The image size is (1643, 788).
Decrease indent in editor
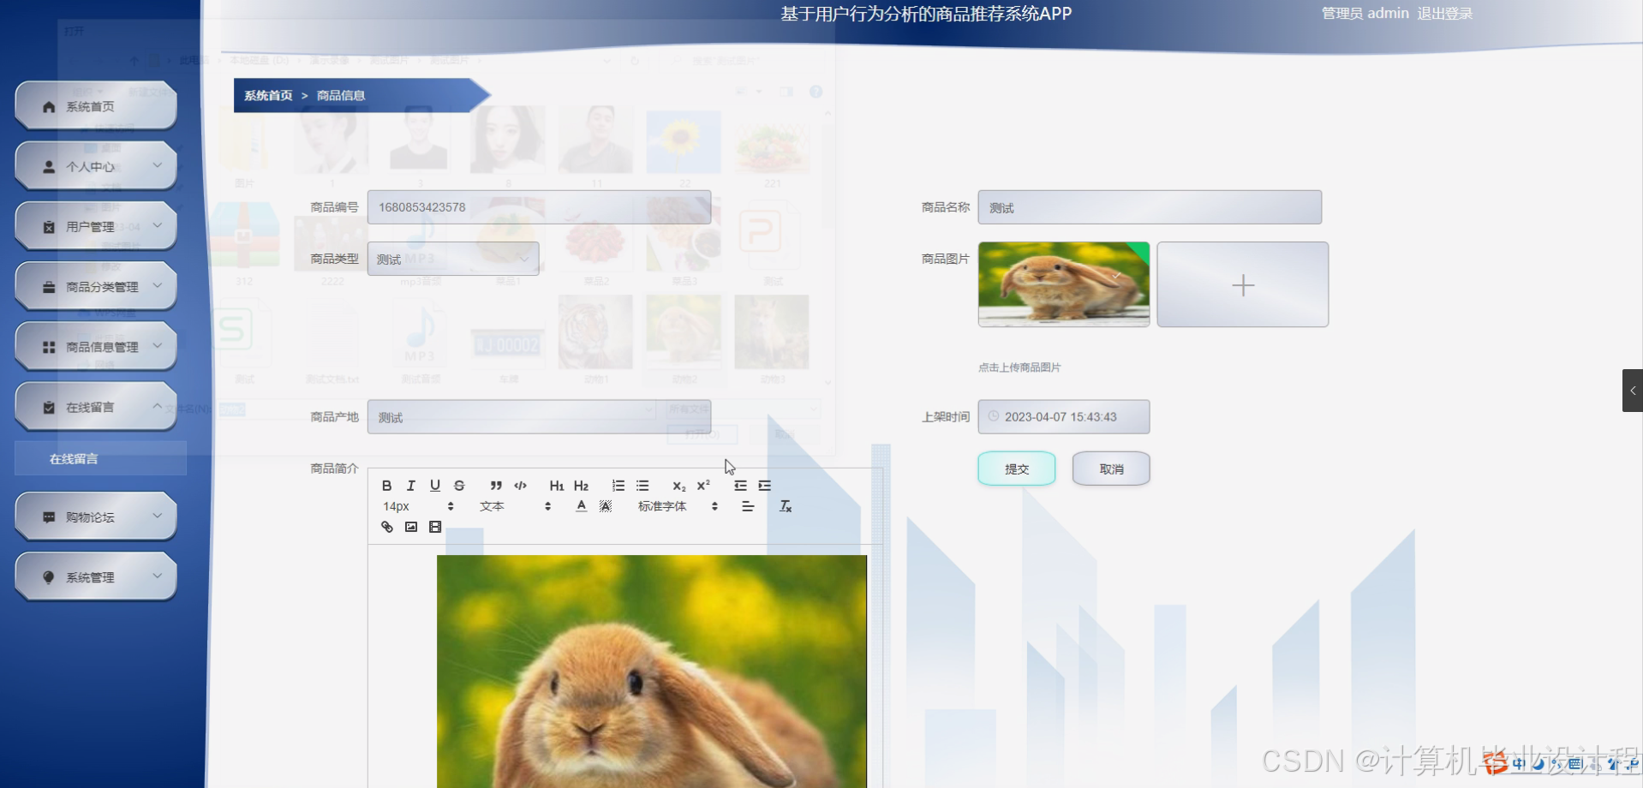point(740,486)
